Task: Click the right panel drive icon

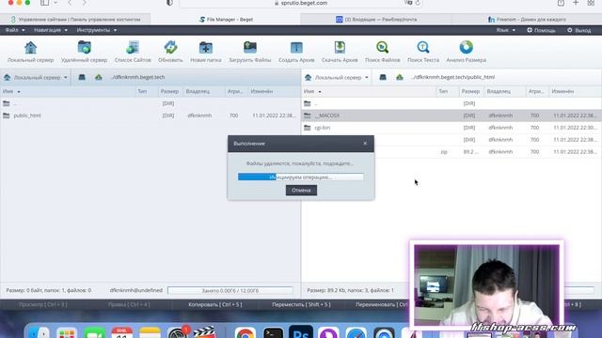Action: [x=383, y=77]
